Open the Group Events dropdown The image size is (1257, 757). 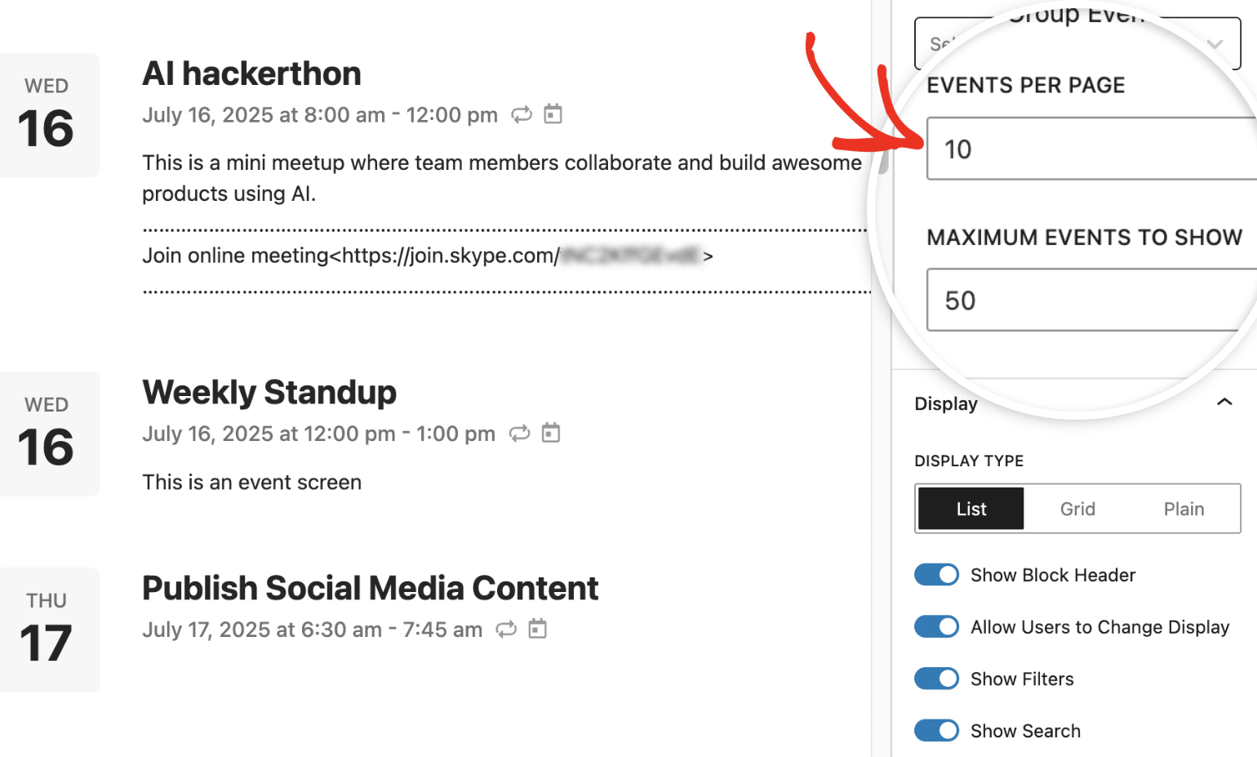[x=1077, y=43]
